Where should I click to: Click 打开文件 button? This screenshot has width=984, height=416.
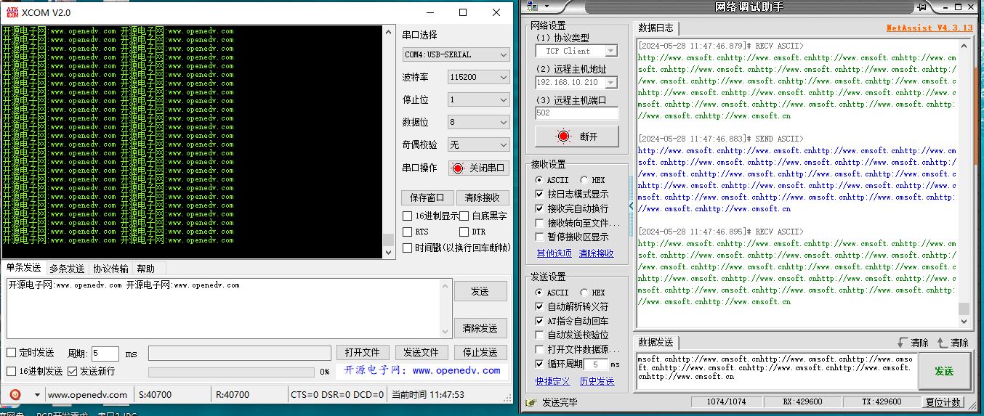[x=362, y=352]
